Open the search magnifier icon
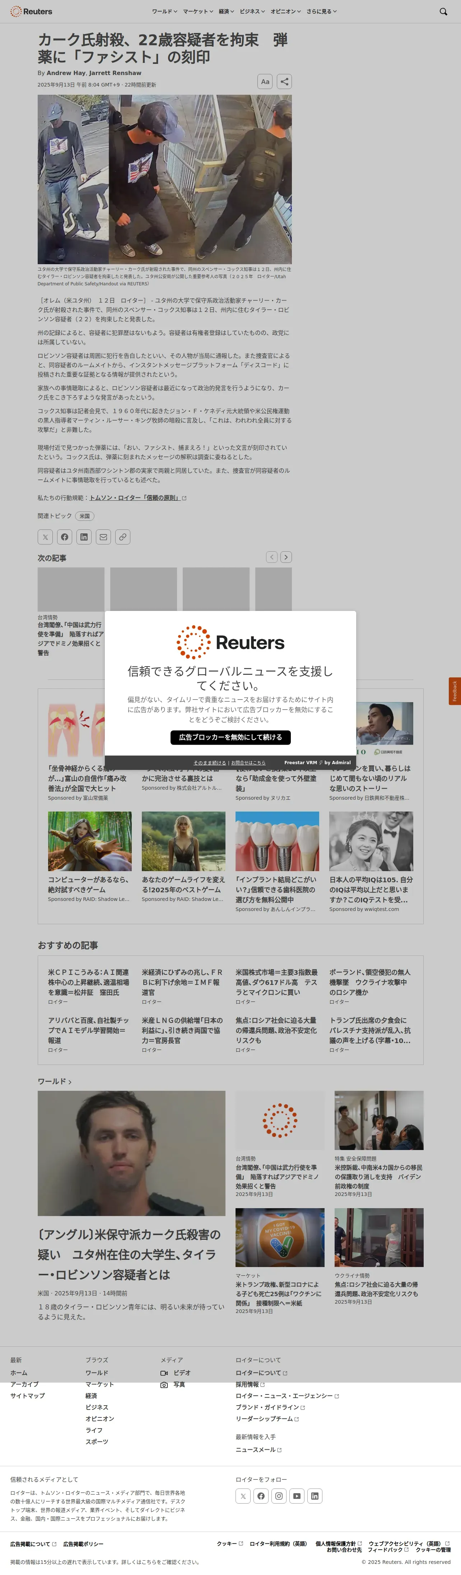461x1575 pixels. click(x=443, y=11)
